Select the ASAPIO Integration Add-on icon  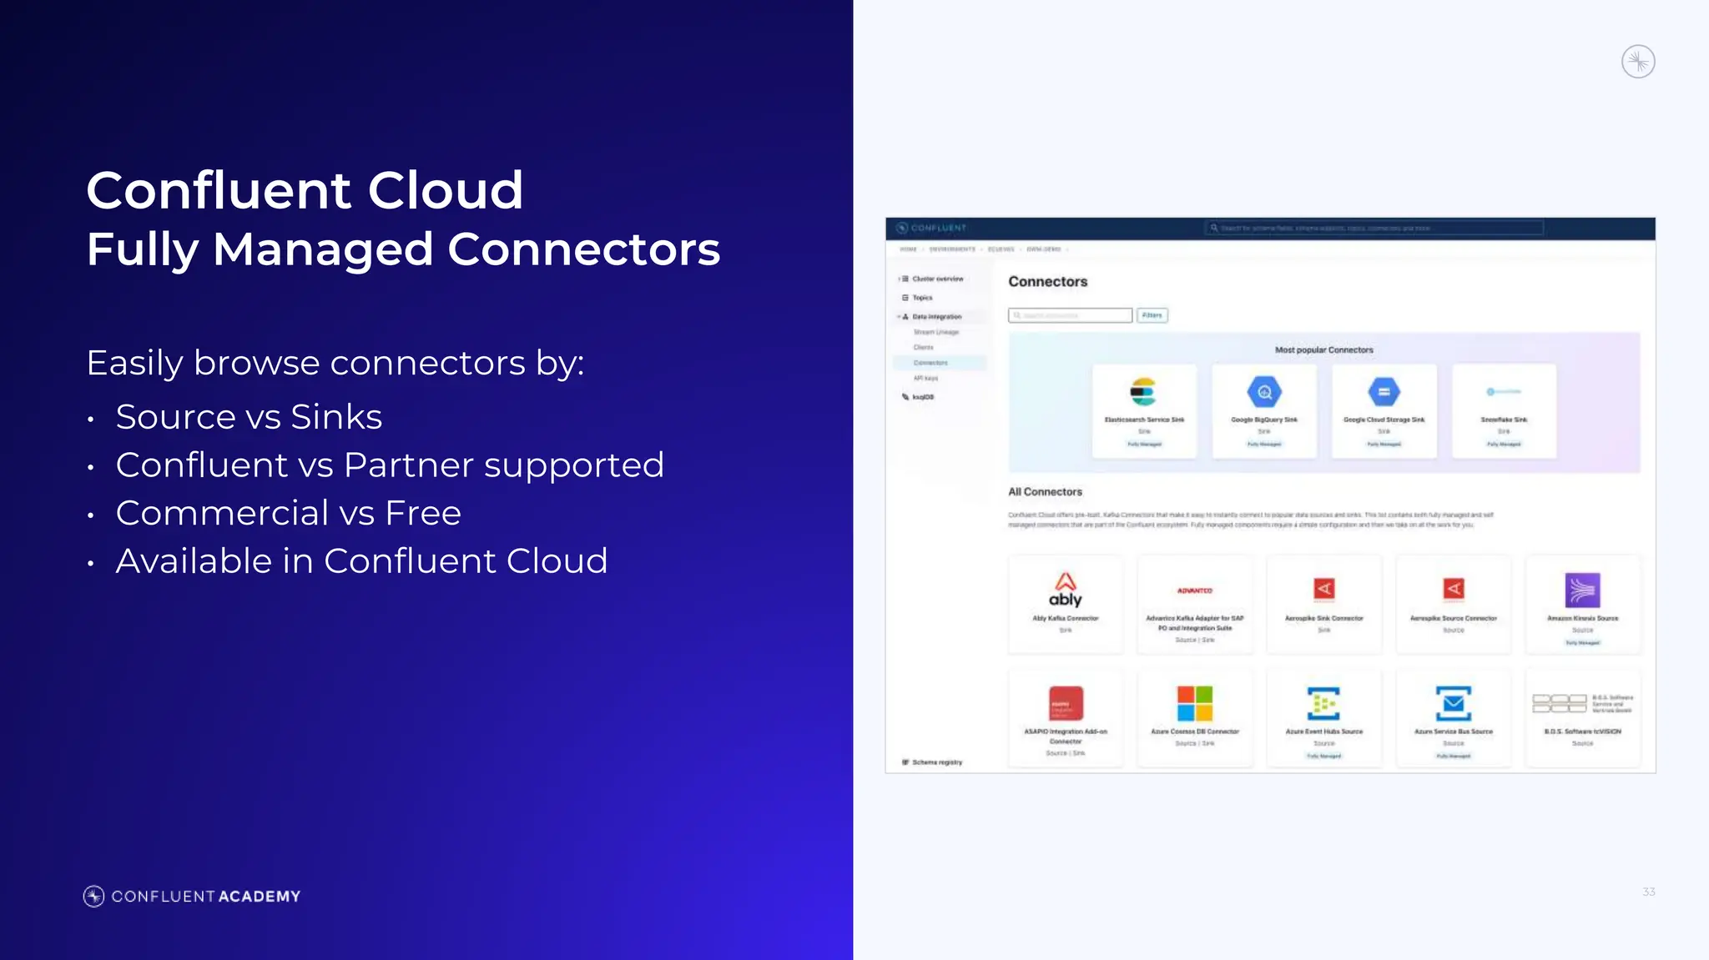pos(1066,702)
